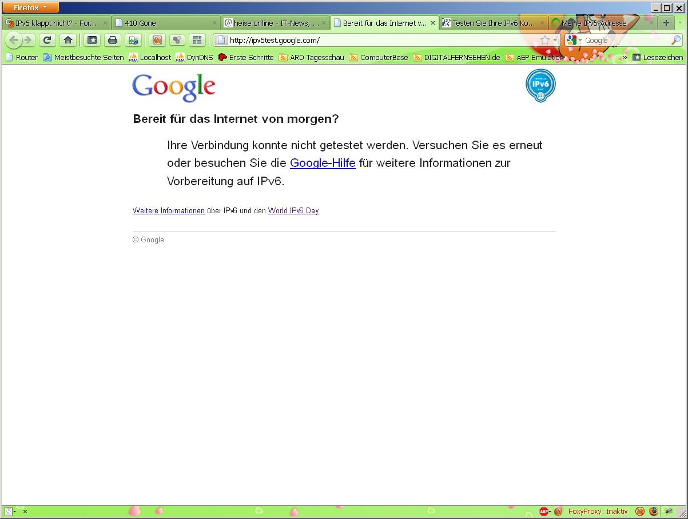The image size is (688, 519).
Task: Click the search magnifier icon
Action: pyautogui.click(x=676, y=40)
